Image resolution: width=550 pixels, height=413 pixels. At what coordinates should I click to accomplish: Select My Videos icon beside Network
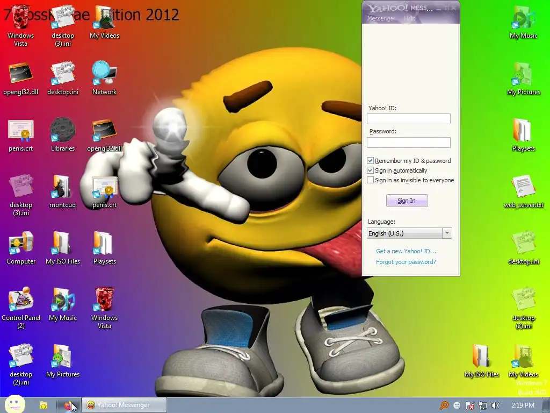(105, 22)
